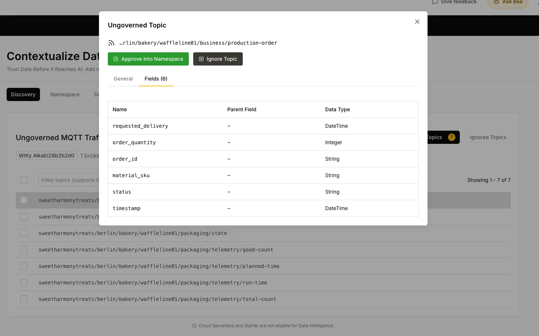Click the Integer data type cell

tap(334, 142)
